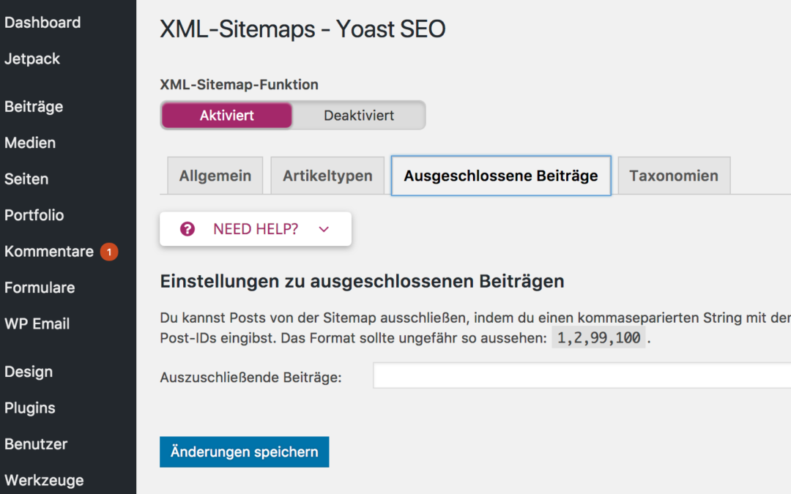Open Beiträge in the sidebar
The image size is (791, 494).
[x=34, y=107]
